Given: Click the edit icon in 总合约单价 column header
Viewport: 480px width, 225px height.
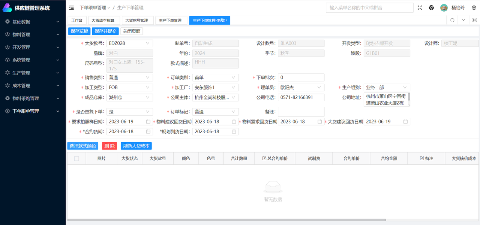Looking at the screenshot, I should coord(264,159).
